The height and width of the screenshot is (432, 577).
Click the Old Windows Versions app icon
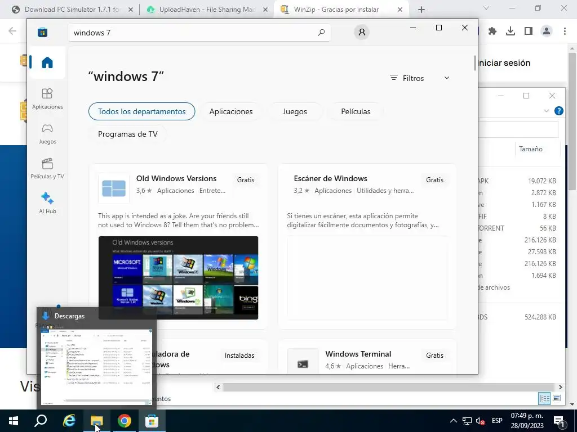click(114, 188)
